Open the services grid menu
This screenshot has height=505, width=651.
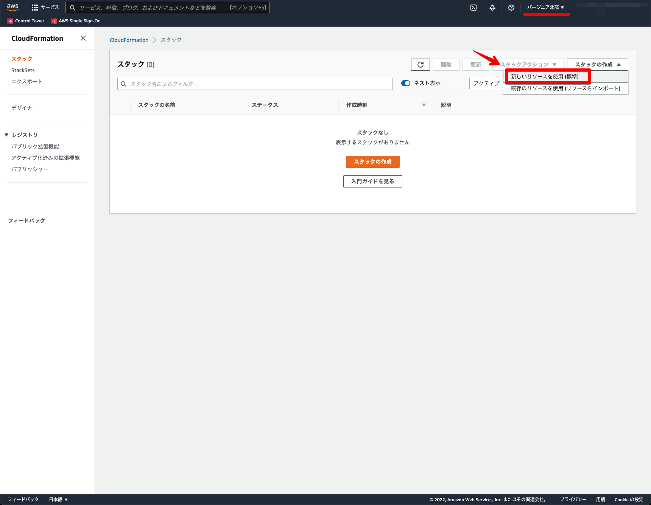tap(35, 8)
